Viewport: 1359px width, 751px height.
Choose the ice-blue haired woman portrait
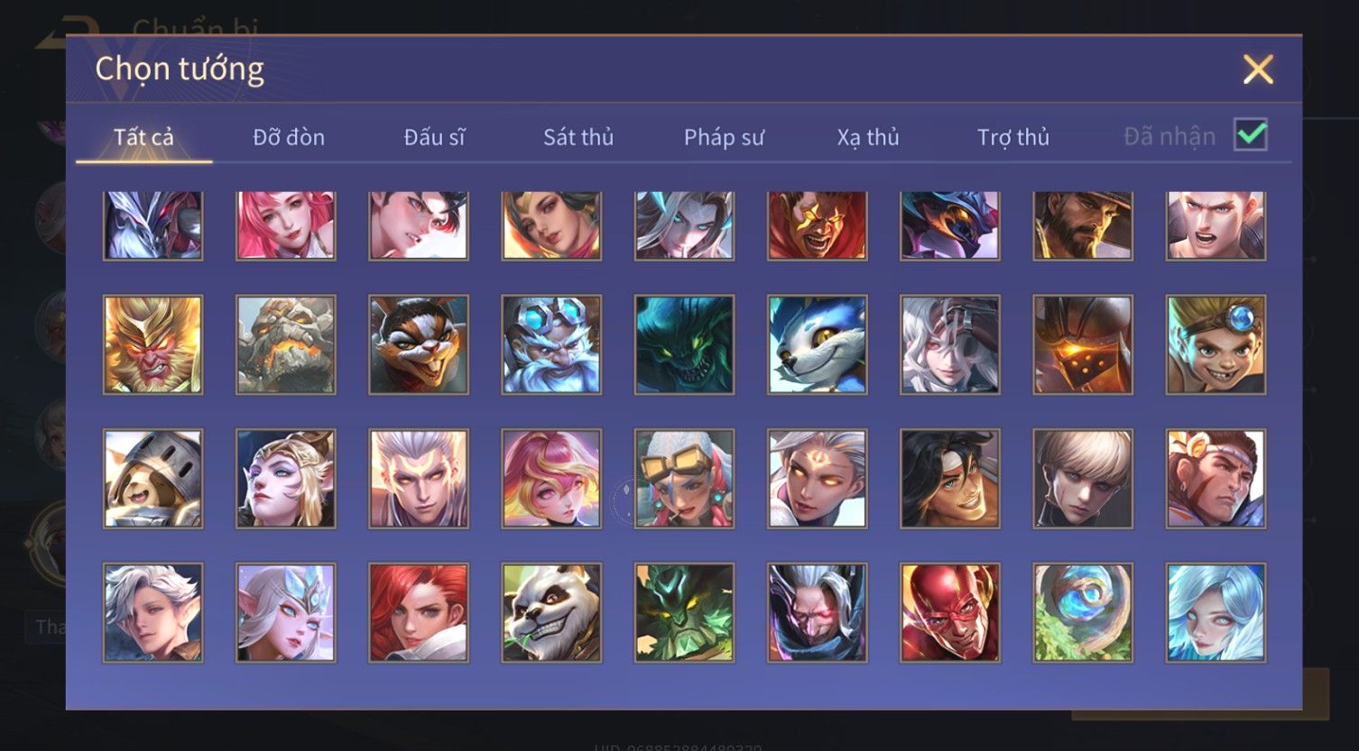[1216, 613]
